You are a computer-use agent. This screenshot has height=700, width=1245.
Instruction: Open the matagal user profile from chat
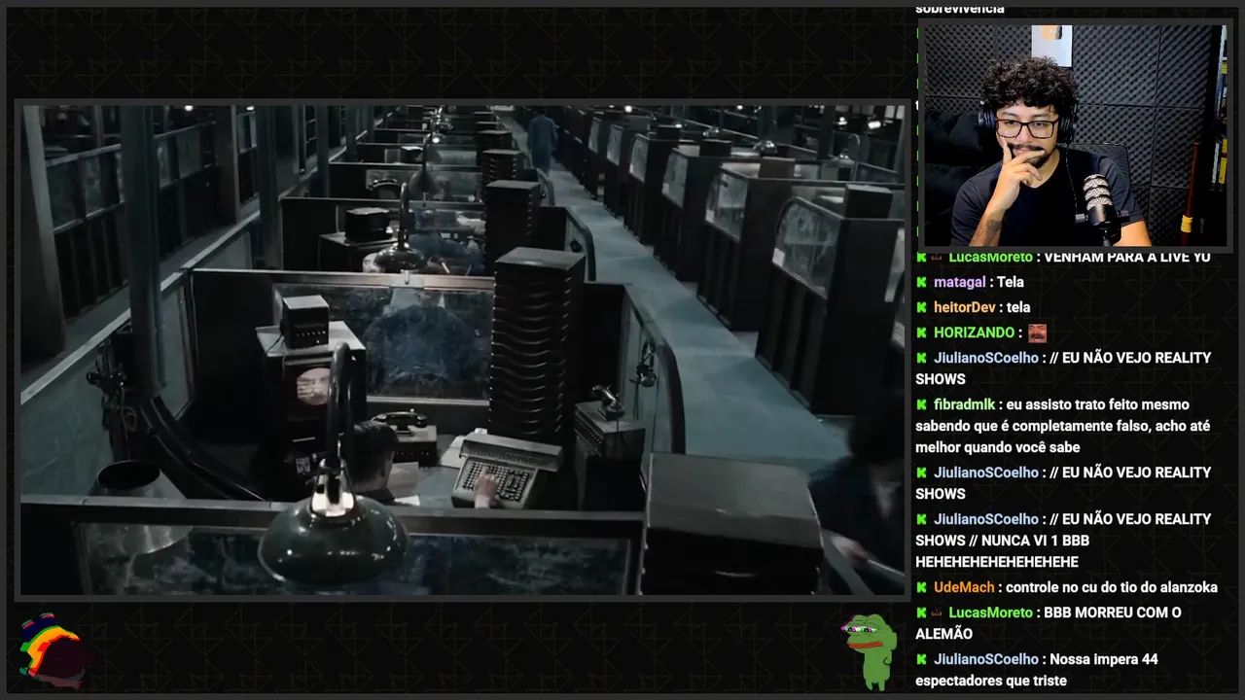[959, 282]
